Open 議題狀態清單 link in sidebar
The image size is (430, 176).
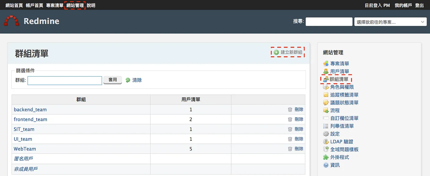tap(344, 103)
